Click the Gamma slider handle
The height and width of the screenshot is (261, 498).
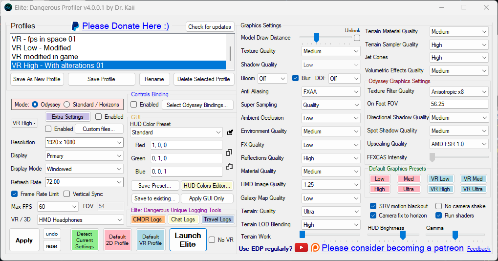[x=455, y=235]
